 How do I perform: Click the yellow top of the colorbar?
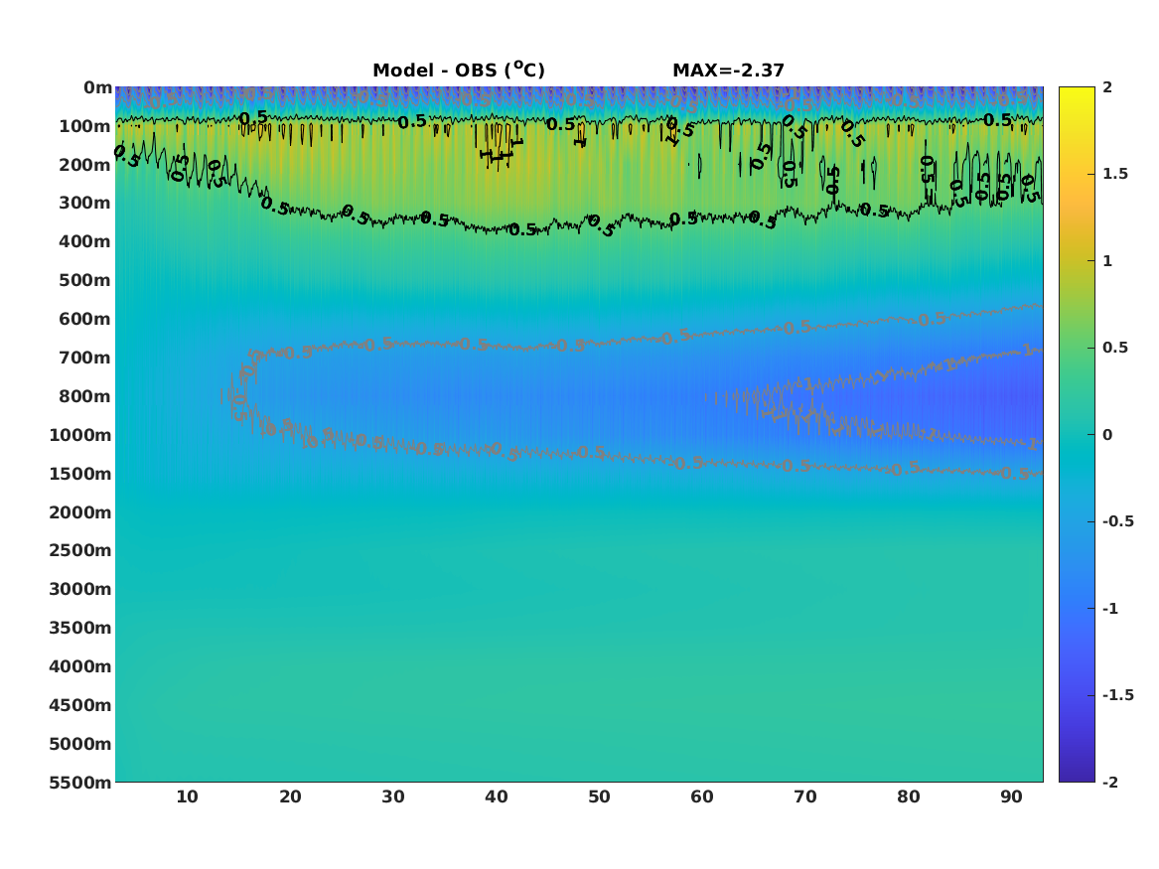(x=1077, y=92)
